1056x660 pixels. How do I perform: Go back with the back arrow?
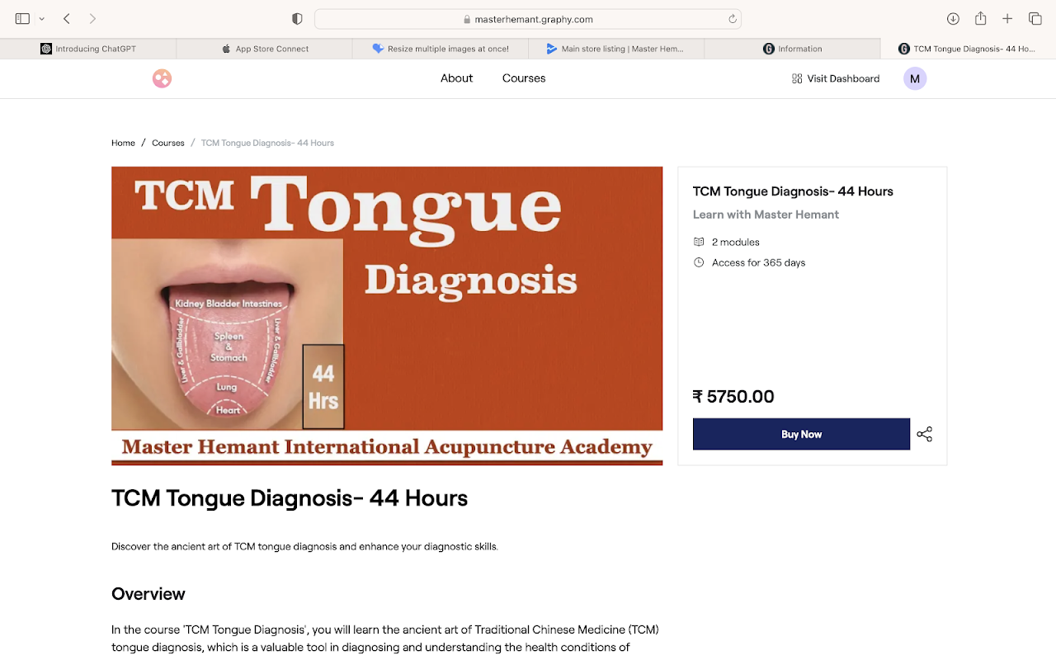pyautogui.click(x=67, y=18)
